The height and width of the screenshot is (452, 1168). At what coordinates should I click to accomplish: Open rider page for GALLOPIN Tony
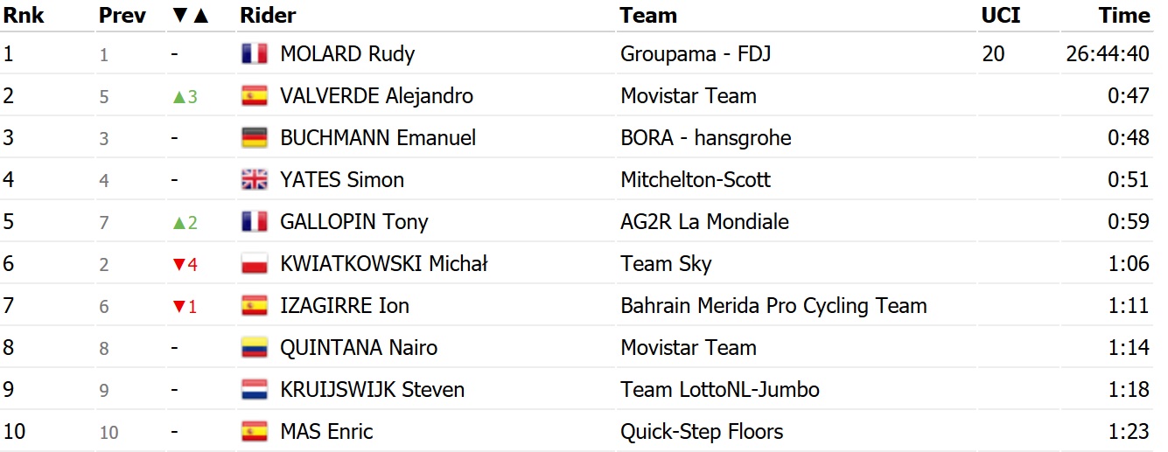point(353,222)
